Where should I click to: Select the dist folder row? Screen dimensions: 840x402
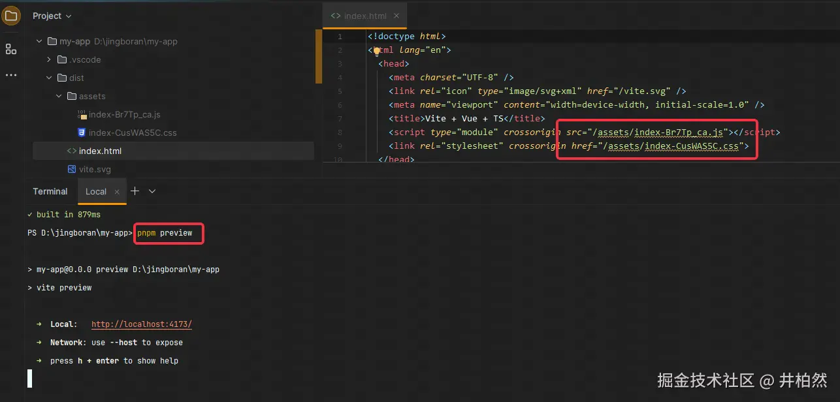coord(173,78)
